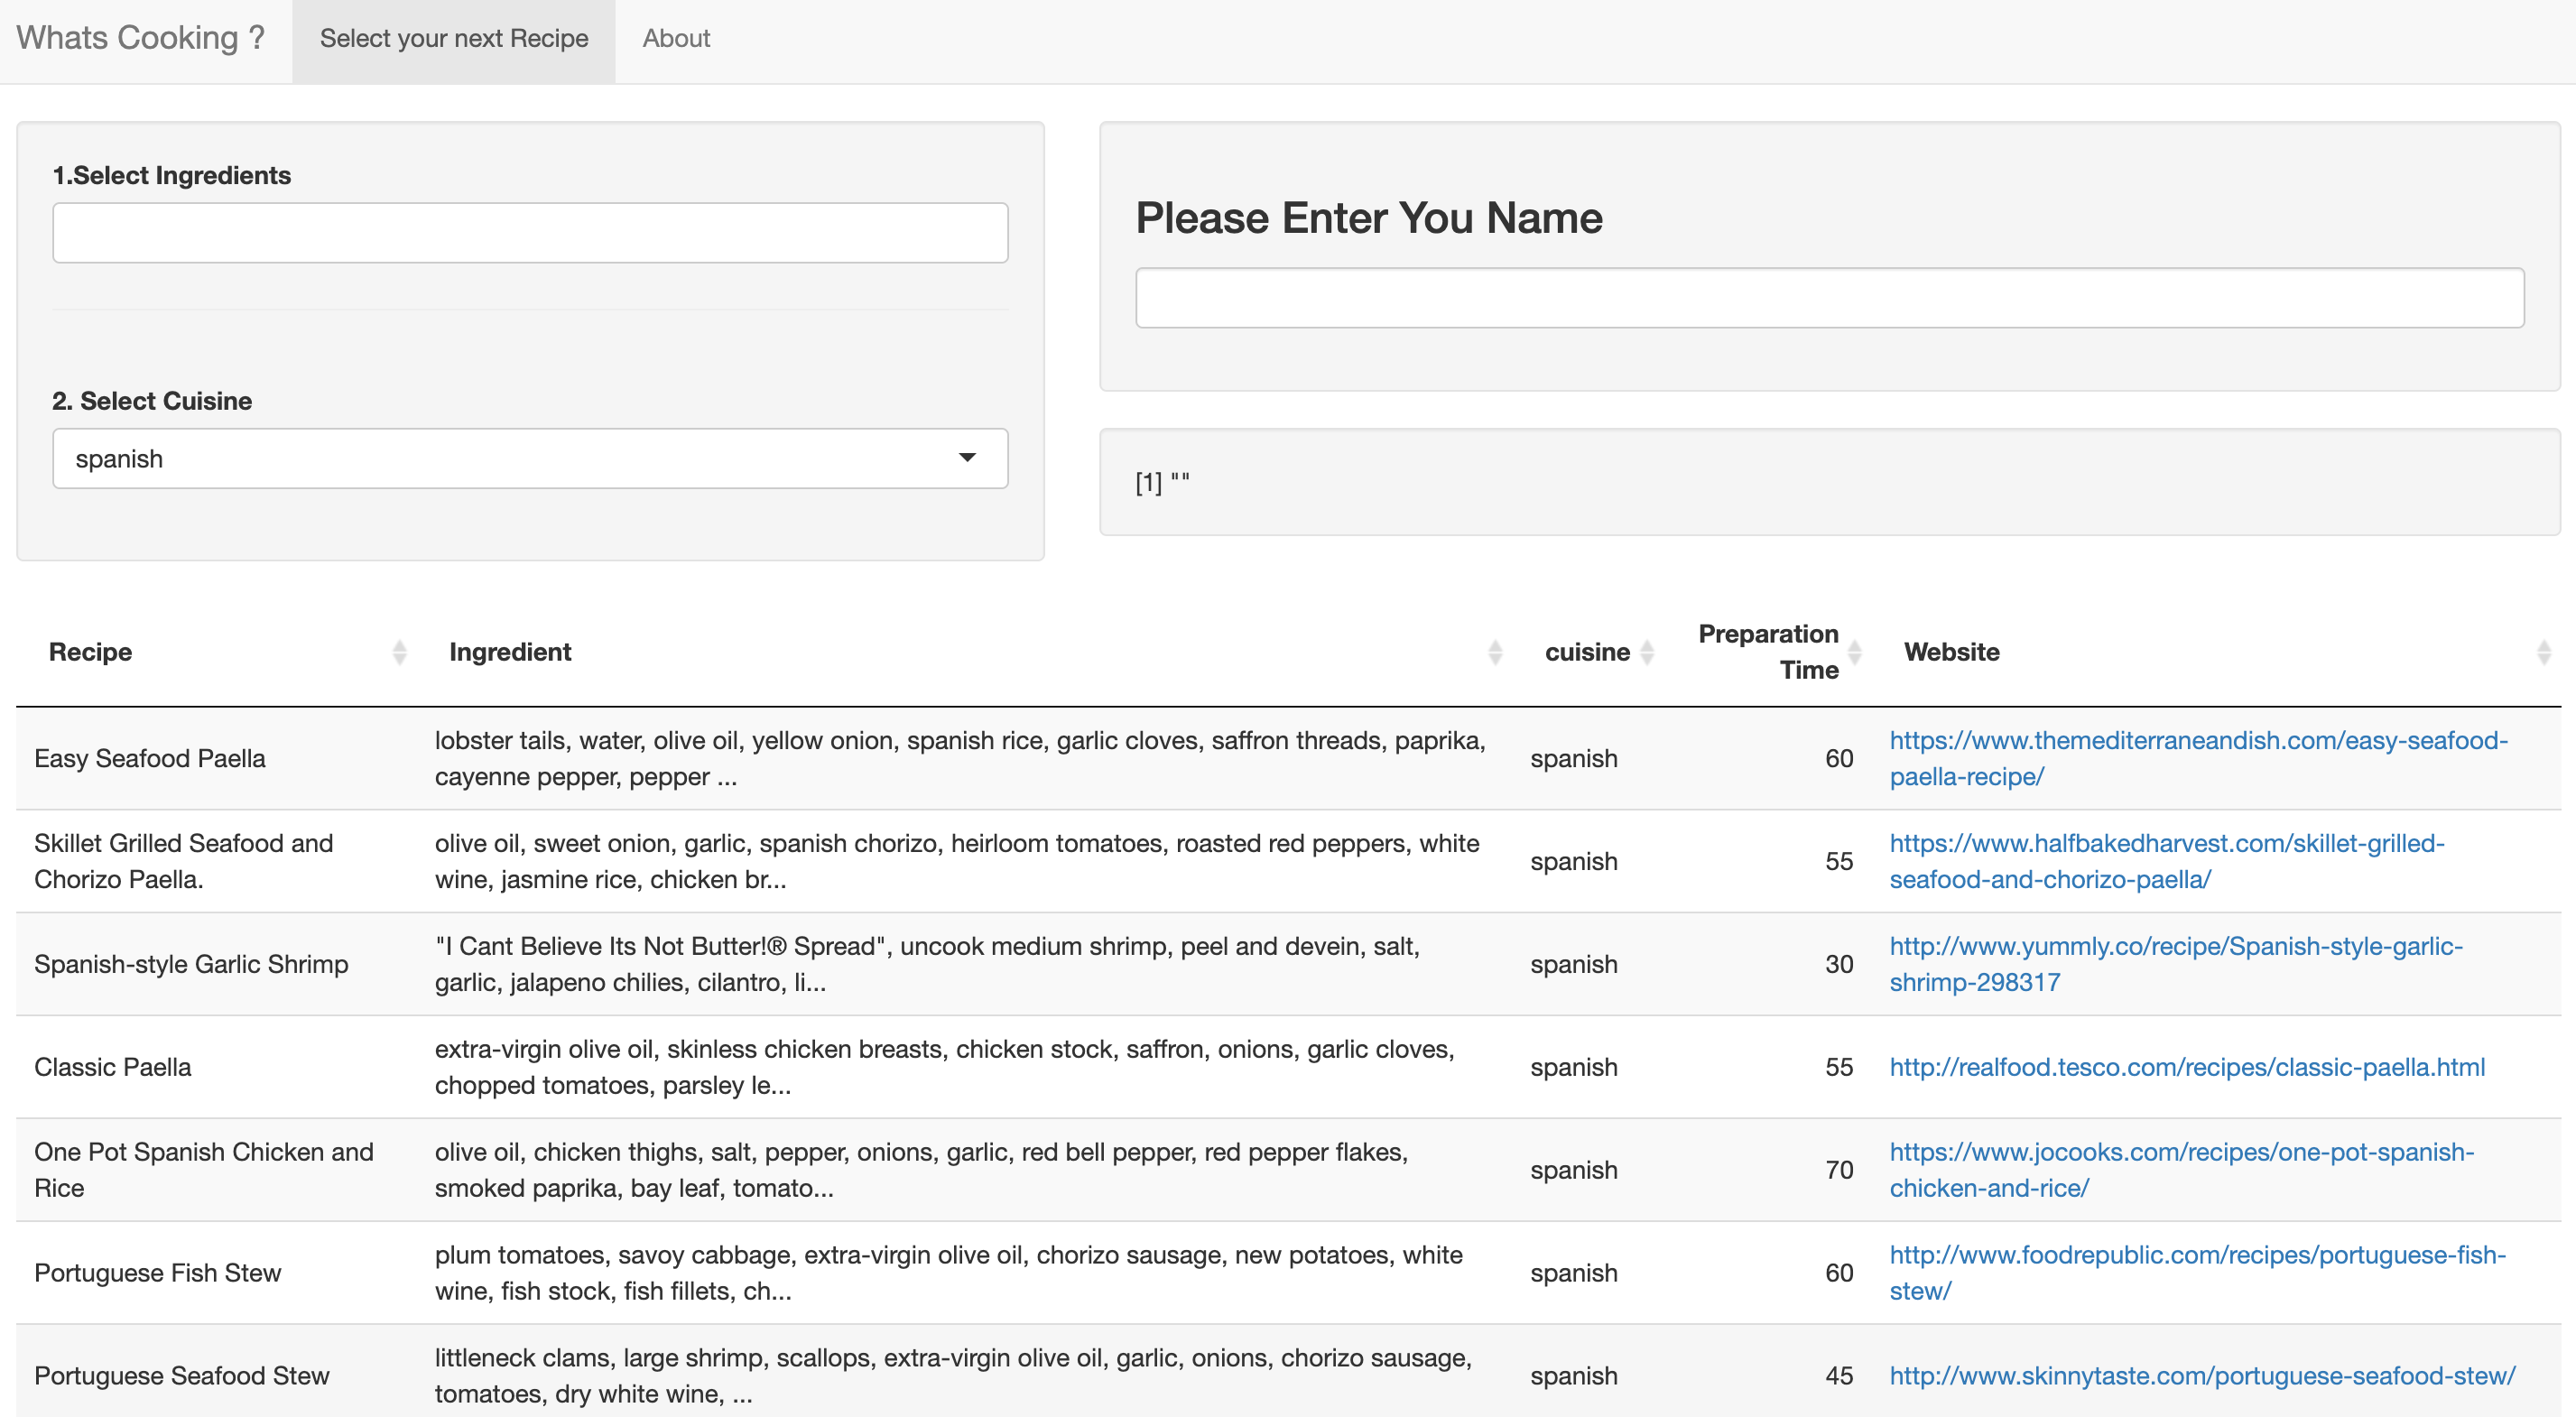2576x1417 pixels.
Task: Click the Whats Cooking ? brand title
Action: [141, 38]
